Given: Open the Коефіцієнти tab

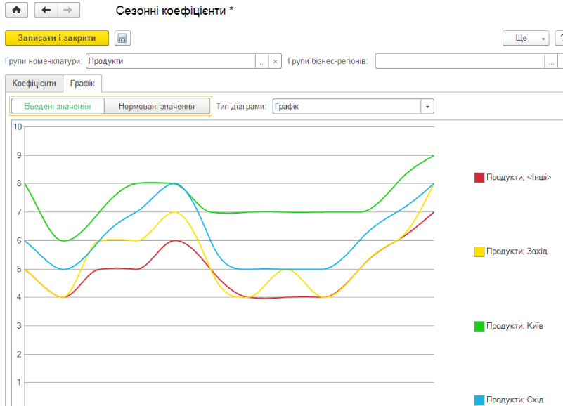Looking at the screenshot, I should coord(34,84).
